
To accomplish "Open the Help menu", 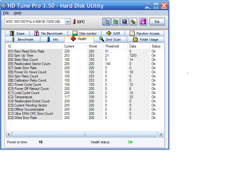I will tap(17, 13).
